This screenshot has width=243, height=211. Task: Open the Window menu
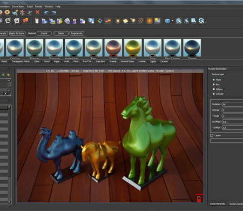(x=49, y=6)
